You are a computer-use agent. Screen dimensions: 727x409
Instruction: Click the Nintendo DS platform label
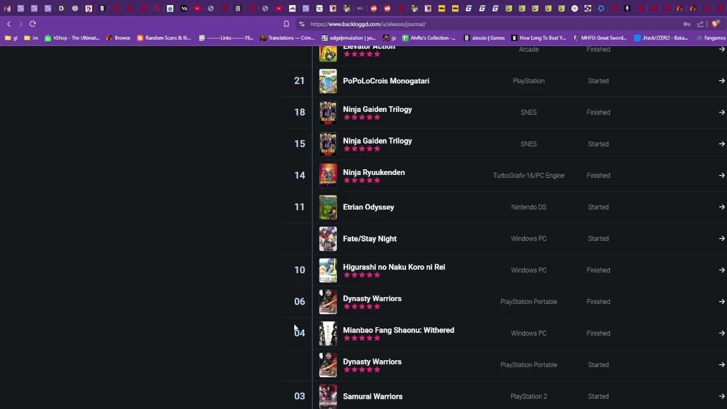529,207
